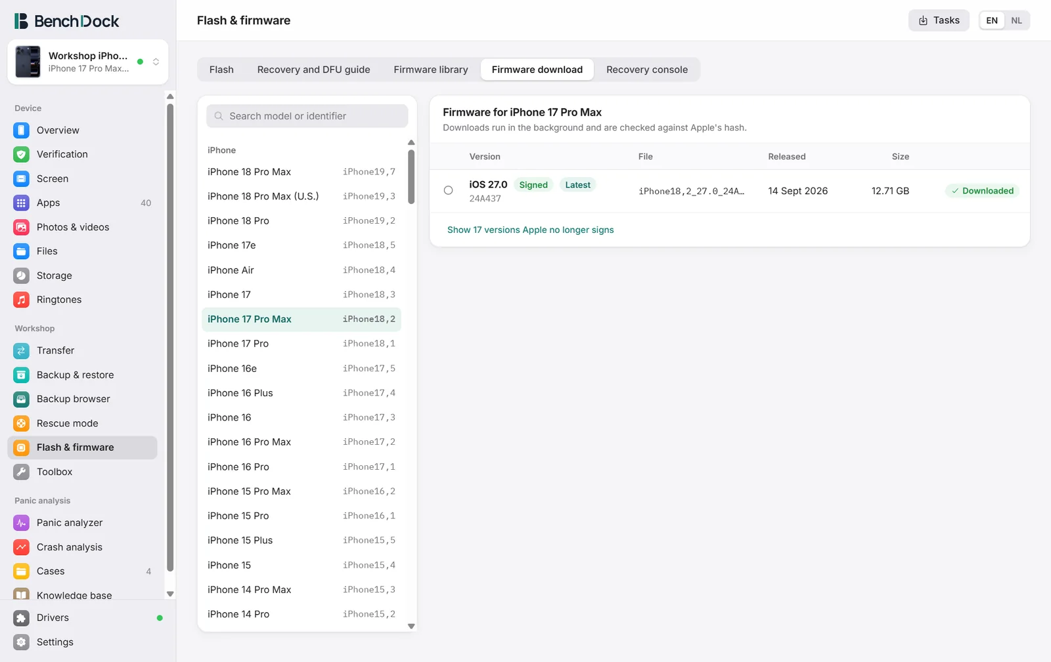Click the Transfer arrows icon
The image size is (1051, 662).
coord(22,350)
